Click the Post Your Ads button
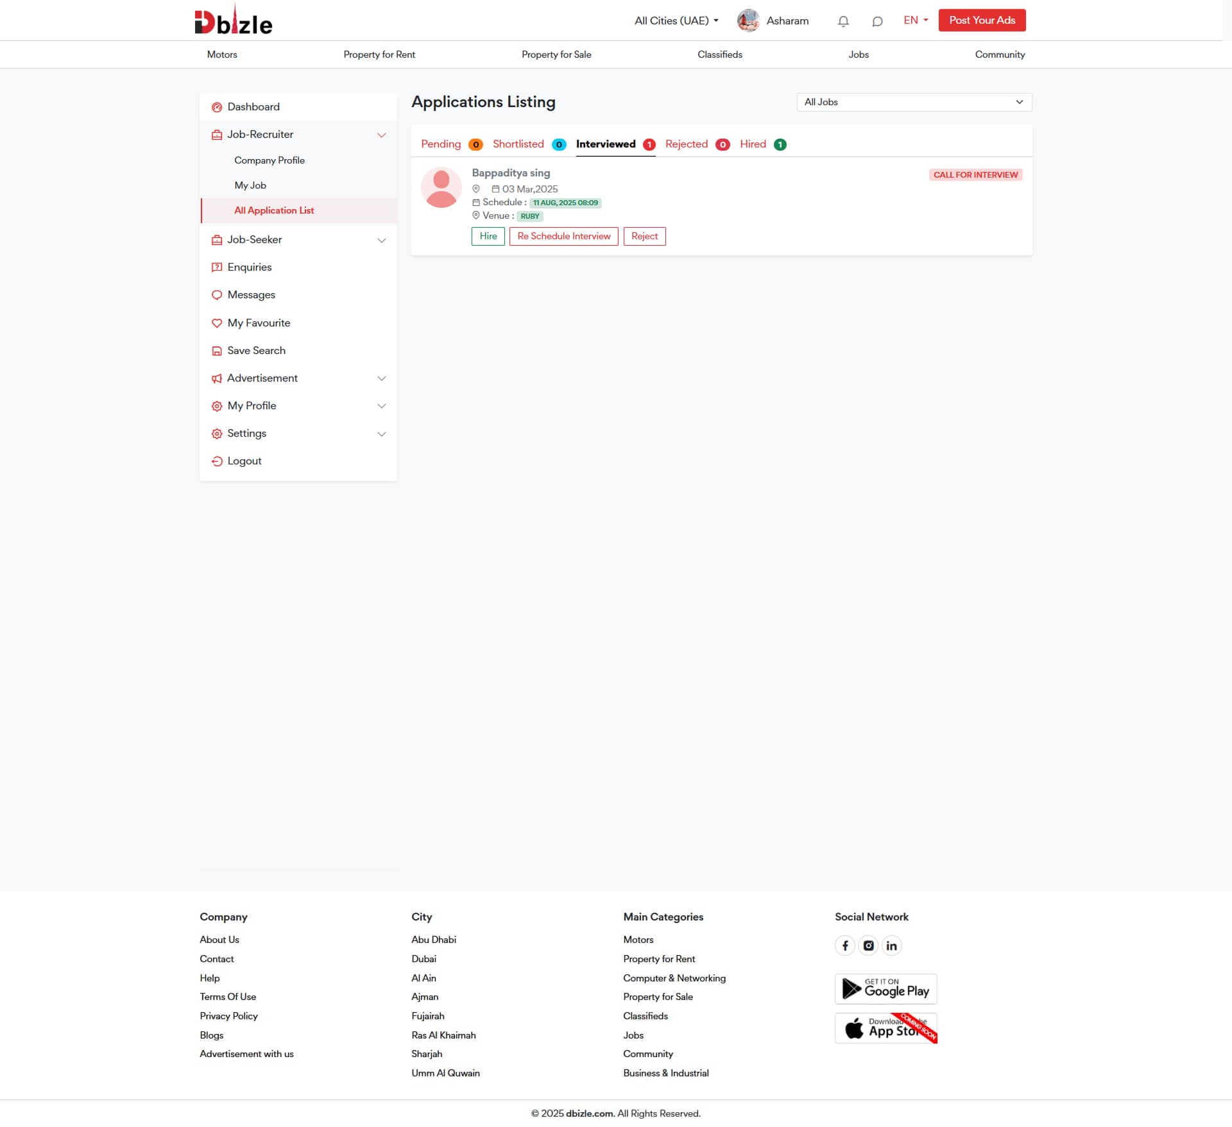1232x1127 pixels. [982, 21]
